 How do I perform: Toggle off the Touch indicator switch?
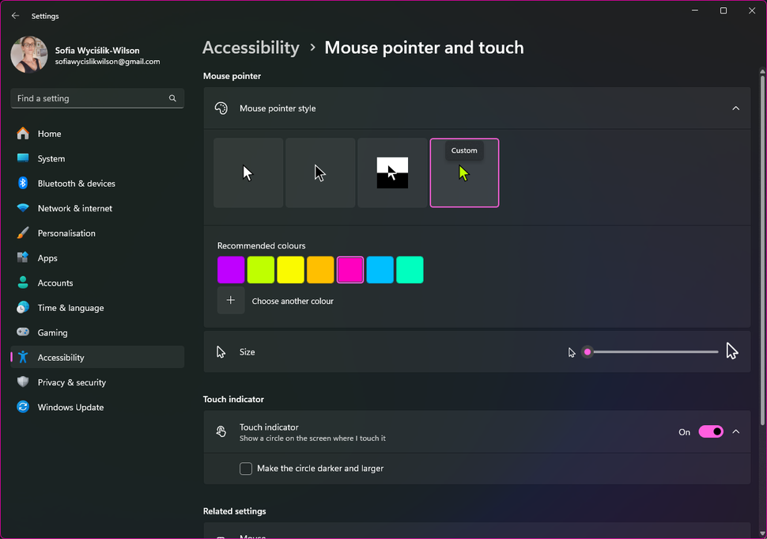point(710,431)
